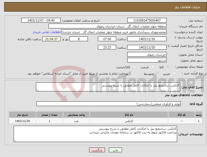
Task: Click the استان محل تحویل field
Action: [x=147, y=54]
